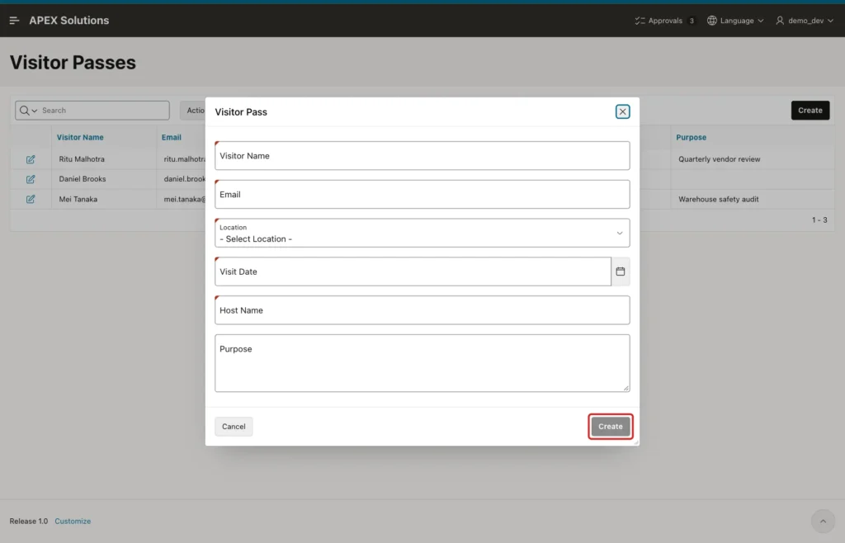Viewport: 845px width, 543px height.
Task: Click the 1 - 3 pagination text
Action: (x=819, y=220)
